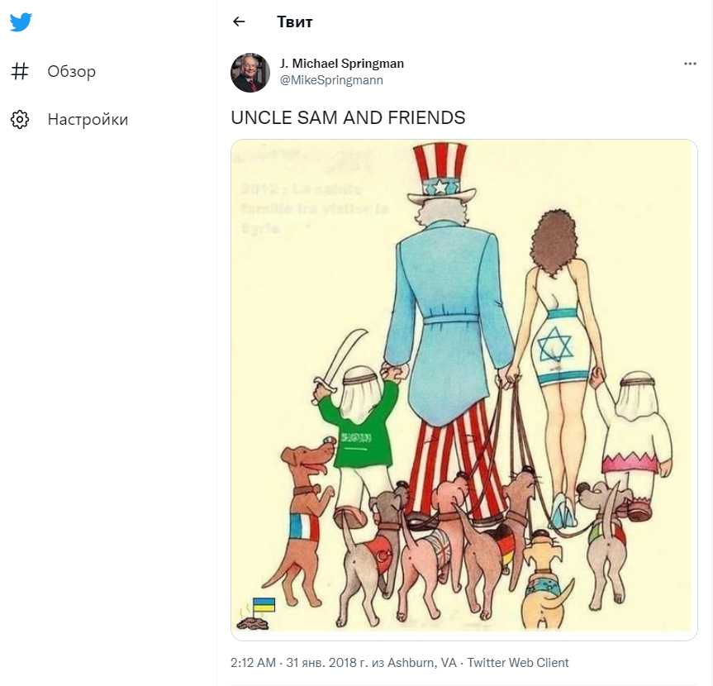The height and width of the screenshot is (686, 713).
Task: Click J. Michael Springman's profile avatar
Action: [x=250, y=73]
